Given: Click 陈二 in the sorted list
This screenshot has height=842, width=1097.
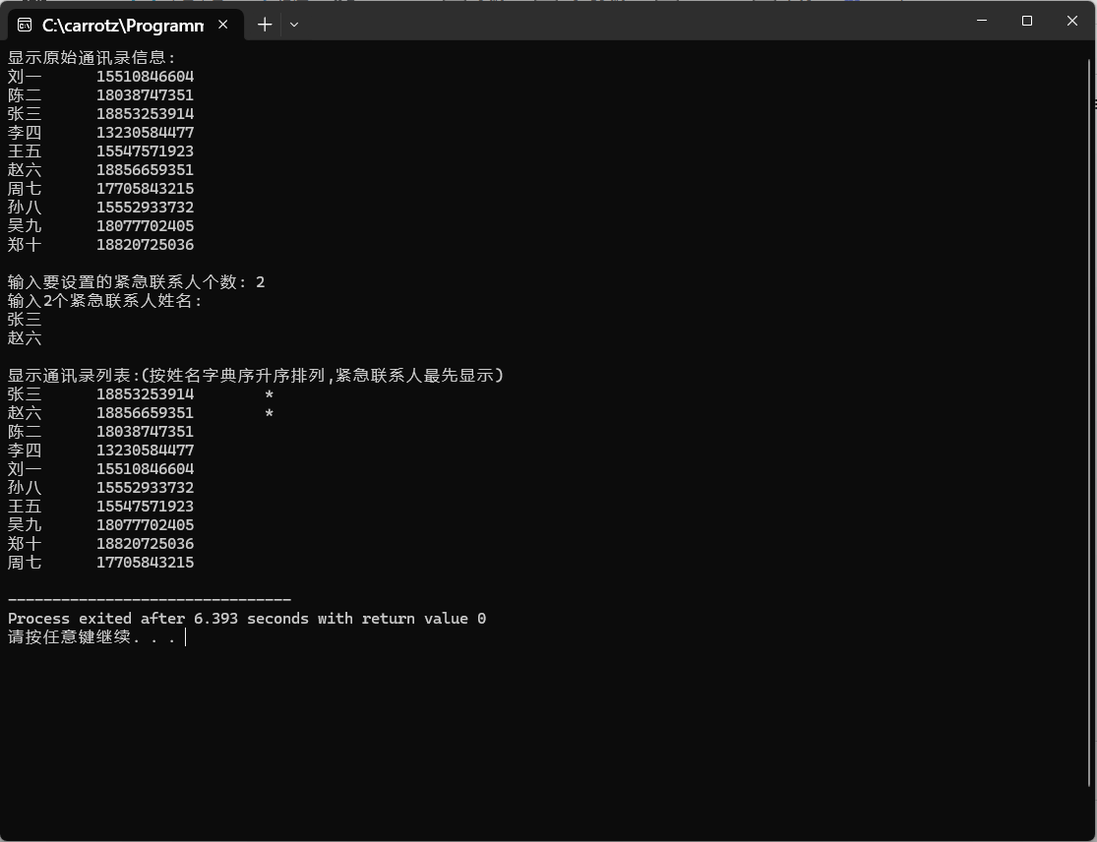Looking at the screenshot, I should (25, 432).
